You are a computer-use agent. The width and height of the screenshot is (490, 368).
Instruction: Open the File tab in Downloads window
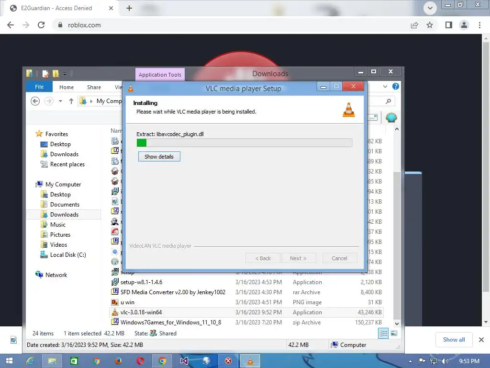[39, 87]
